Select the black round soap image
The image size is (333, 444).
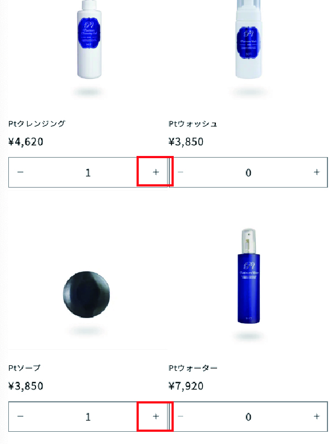pyautogui.click(x=87, y=295)
